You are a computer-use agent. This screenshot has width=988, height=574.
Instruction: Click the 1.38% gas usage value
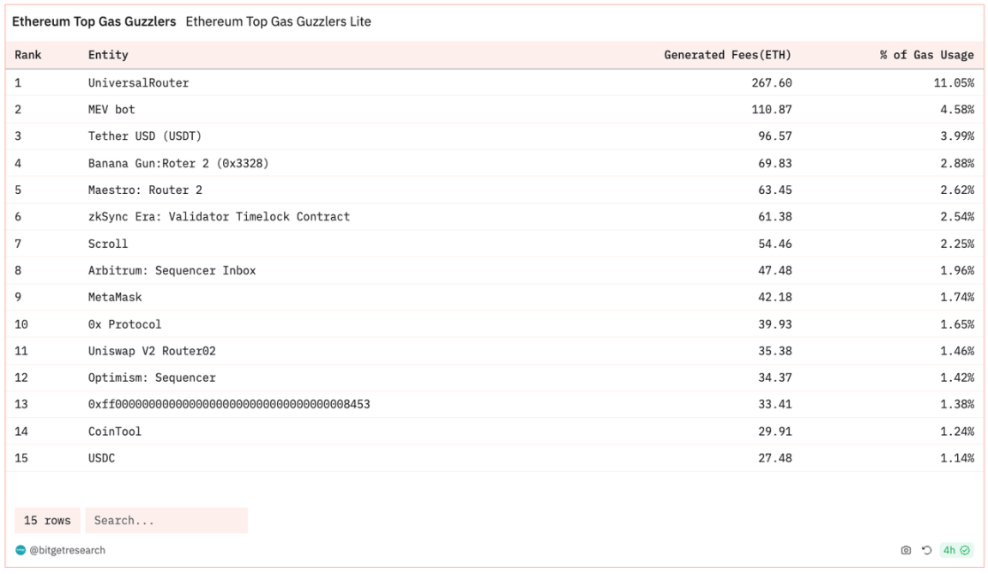(x=957, y=404)
